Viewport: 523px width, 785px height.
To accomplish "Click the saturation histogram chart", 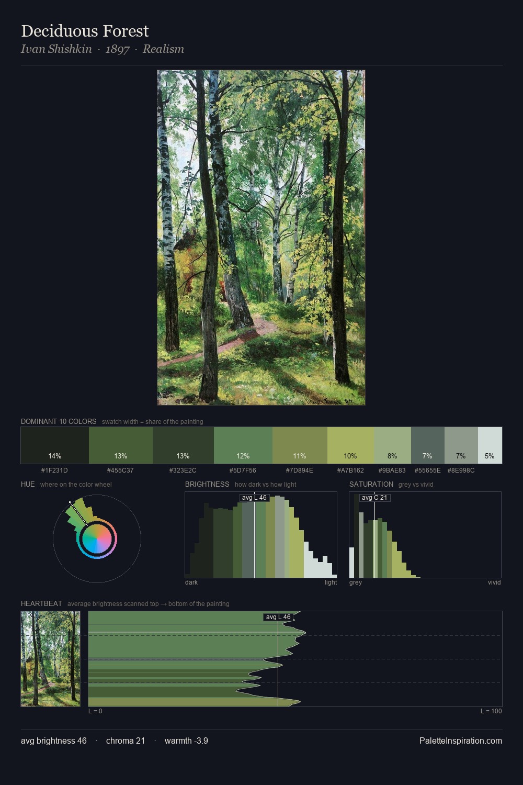I will point(425,535).
